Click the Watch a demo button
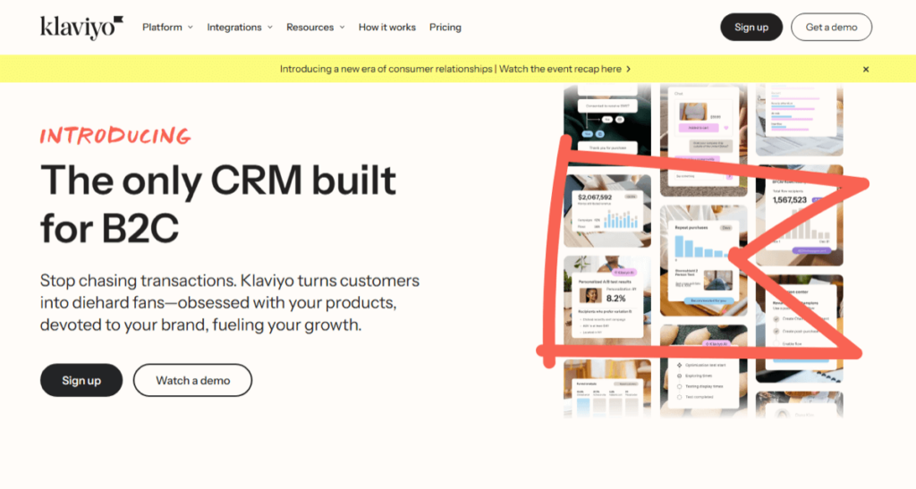Viewport: 916px width, 489px height. (193, 381)
